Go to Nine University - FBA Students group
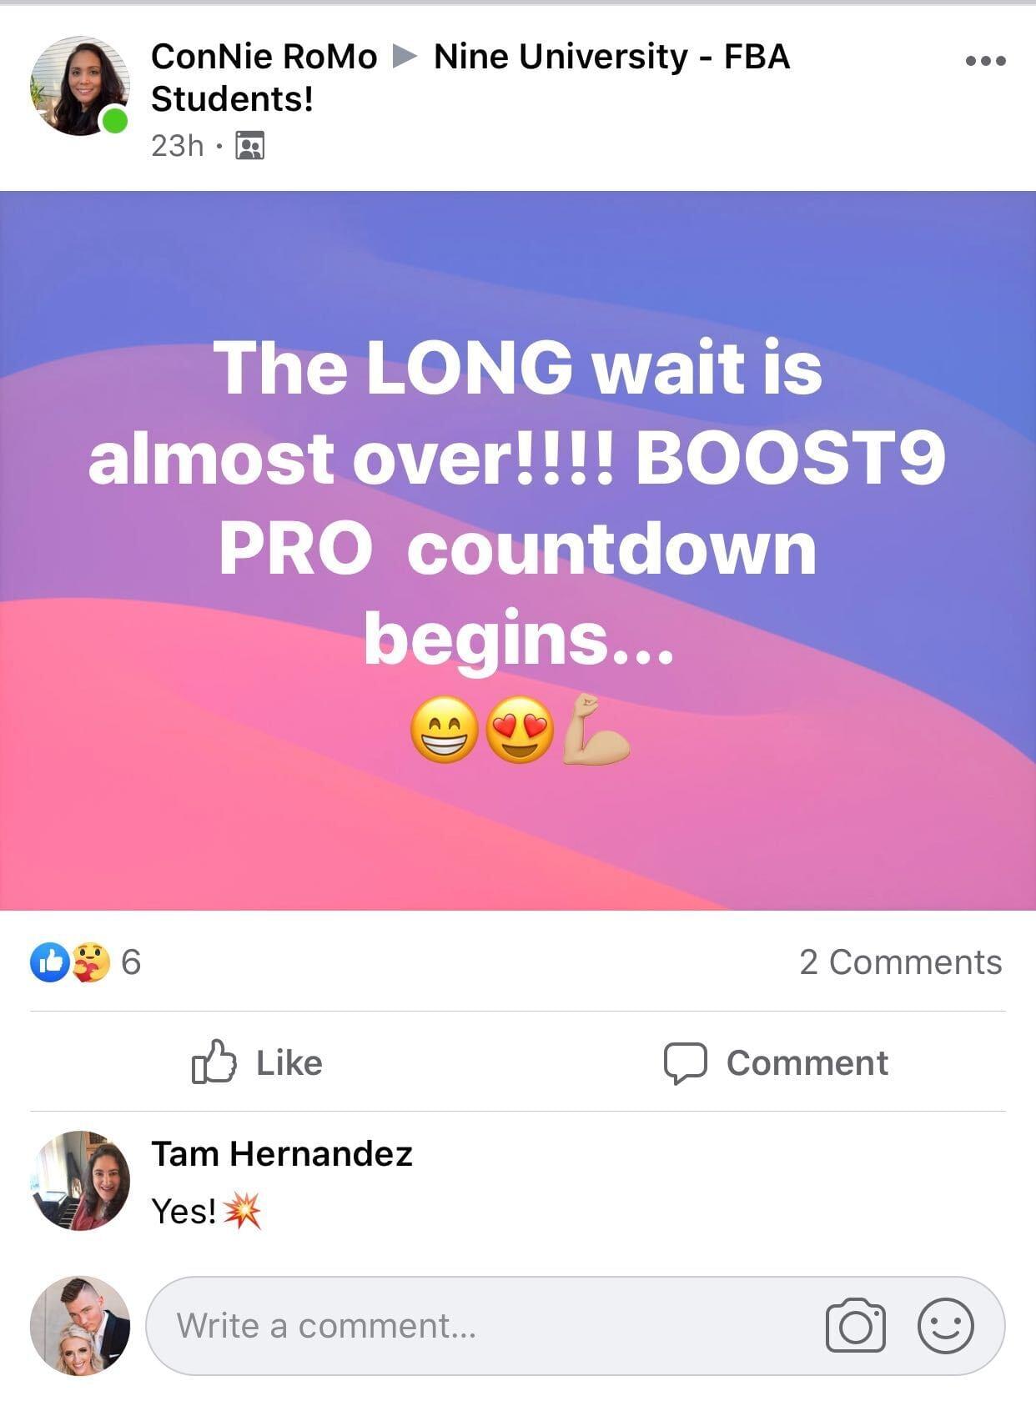Viewport: 1036px width, 1406px height. coord(470,78)
